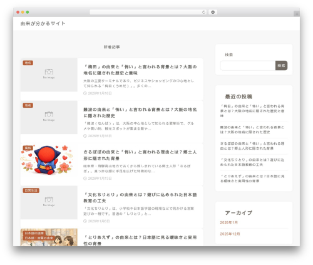Screen dimensions: 313x265
Task: Open the 2025年12月 archive link
Action: 230,234
